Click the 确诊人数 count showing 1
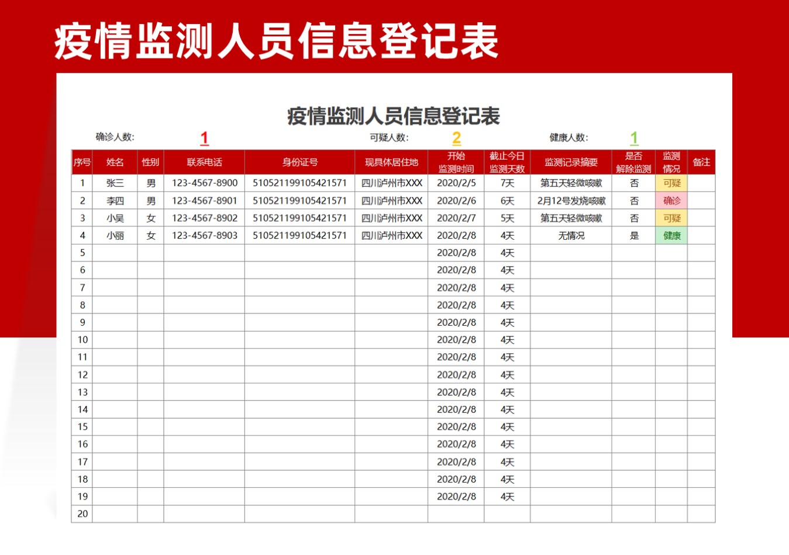Screen dimensions: 789x555 (204, 138)
